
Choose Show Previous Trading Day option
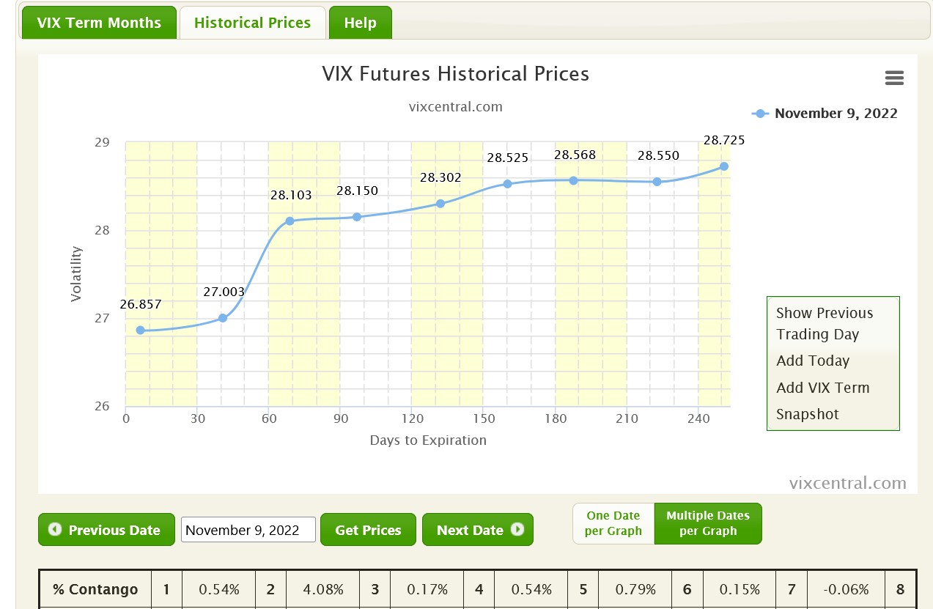point(824,323)
